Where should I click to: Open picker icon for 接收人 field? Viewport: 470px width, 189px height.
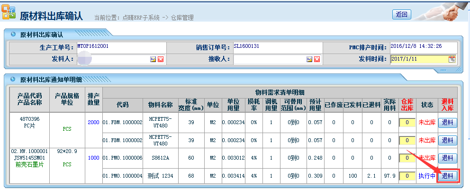point(310,59)
